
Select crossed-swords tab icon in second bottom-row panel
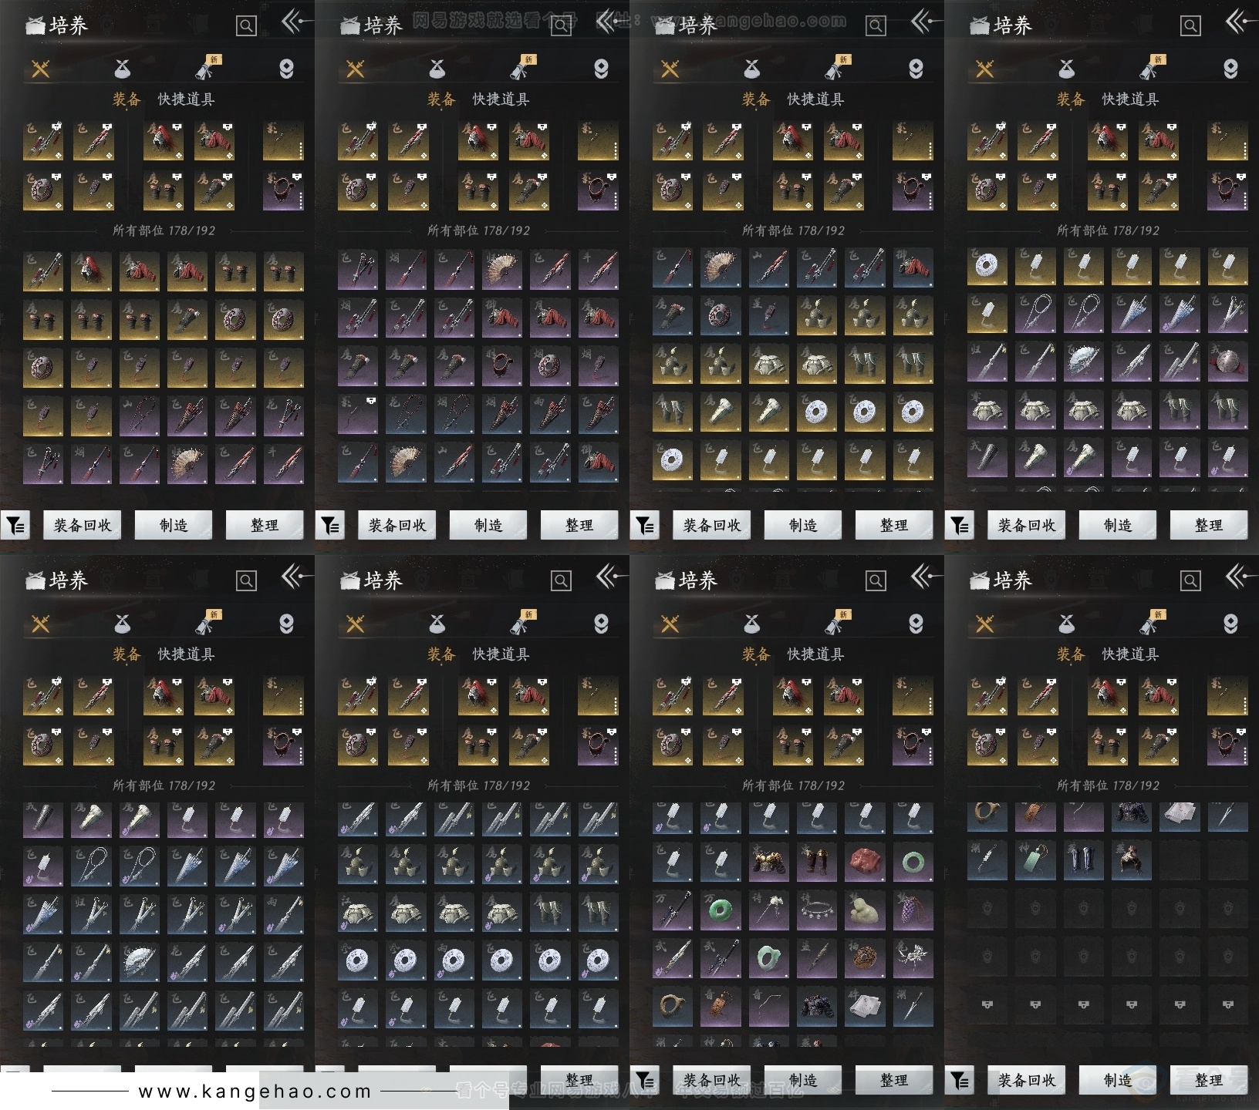(x=356, y=624)
